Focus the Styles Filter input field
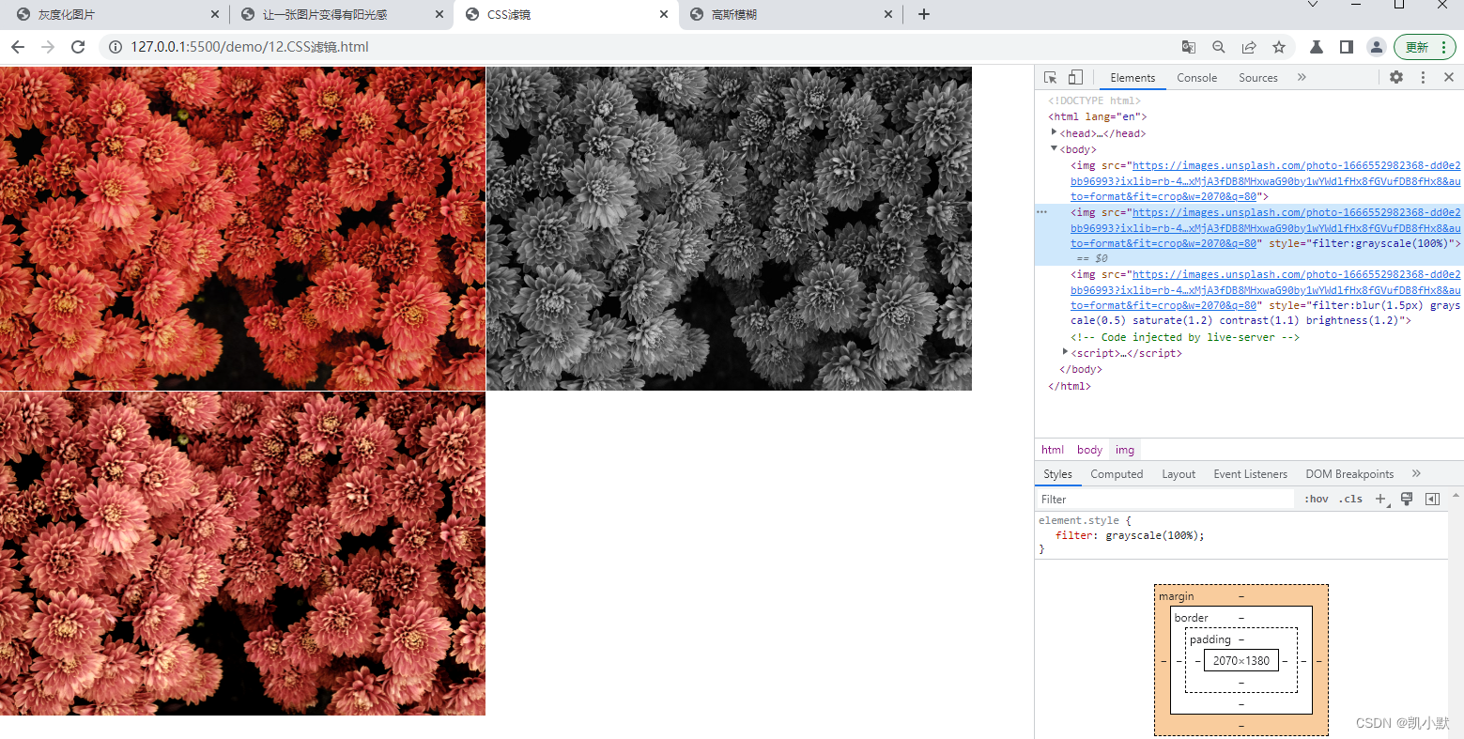Viewport: 1464px width, 739px height. [x=1165, y=500]
